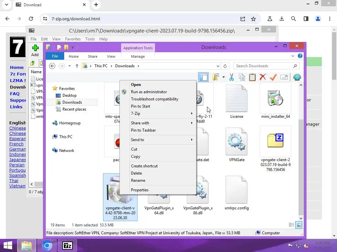Choose Copy in the context menu
The height and width of the screenshot is (252, 337).
coord(158,157)
